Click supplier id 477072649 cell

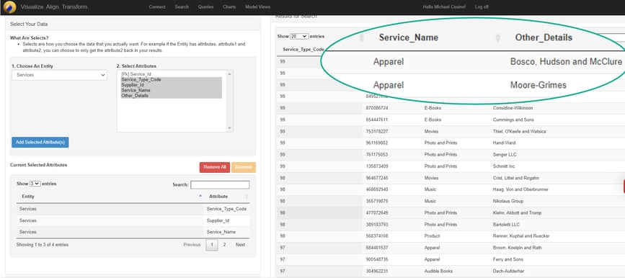(x=377, y=212)
